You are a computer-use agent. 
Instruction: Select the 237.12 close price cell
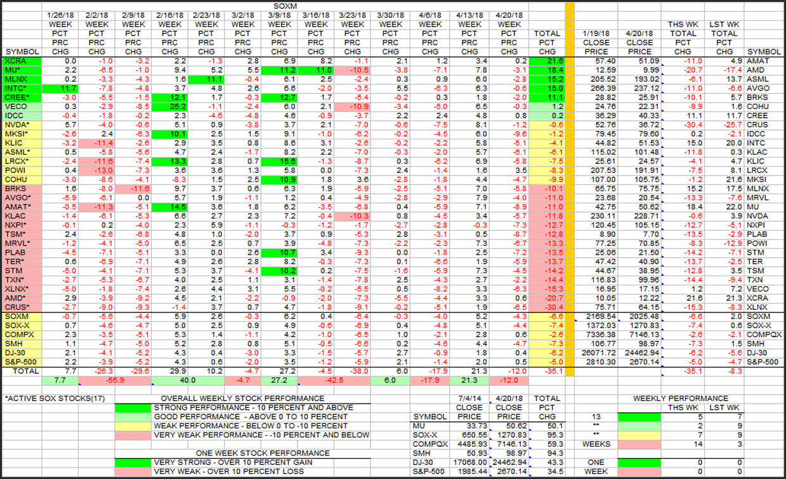[x=639, y=88]
